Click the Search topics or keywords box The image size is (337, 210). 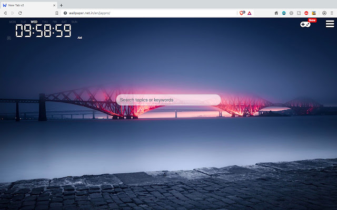pyautogui.click(x=168, y=100)
